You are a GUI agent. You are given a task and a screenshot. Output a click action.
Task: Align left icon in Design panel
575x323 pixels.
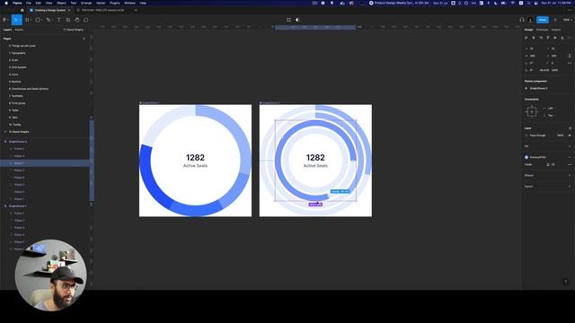tap(526, 38)
